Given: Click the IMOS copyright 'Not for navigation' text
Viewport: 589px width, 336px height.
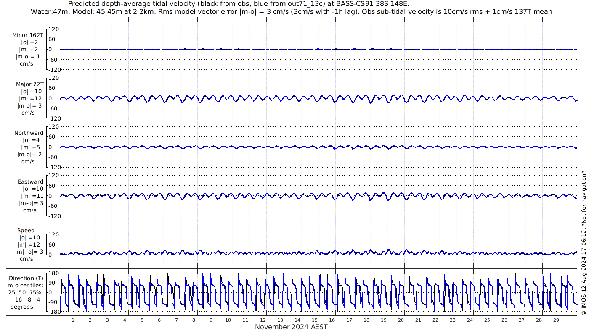Looking at the screenshot, I should [x=584, y=243].
